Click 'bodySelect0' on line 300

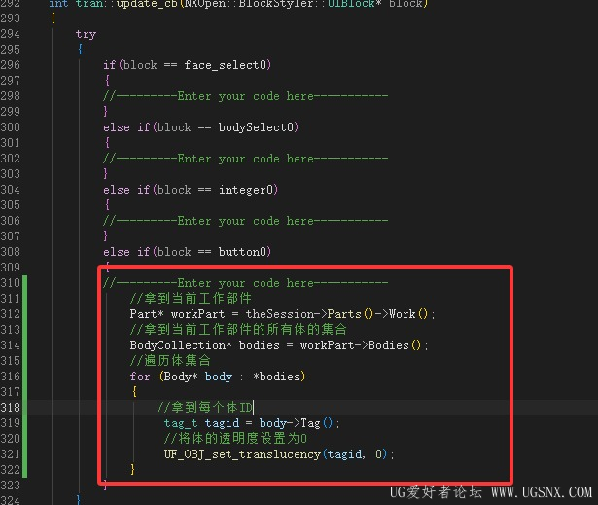pos(256,127)
